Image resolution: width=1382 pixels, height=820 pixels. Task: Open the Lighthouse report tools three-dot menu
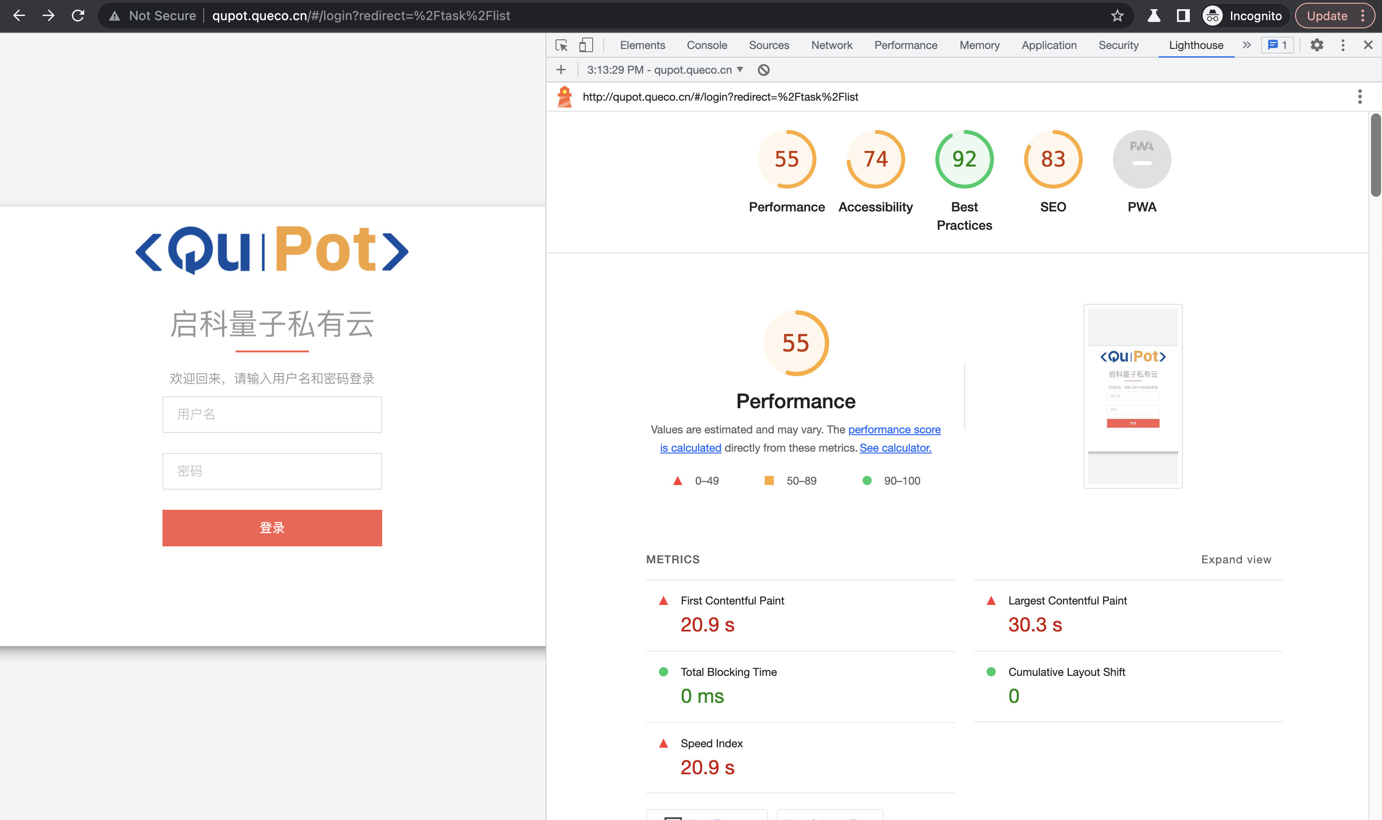pyautogui.click(x=1359, y=97)
